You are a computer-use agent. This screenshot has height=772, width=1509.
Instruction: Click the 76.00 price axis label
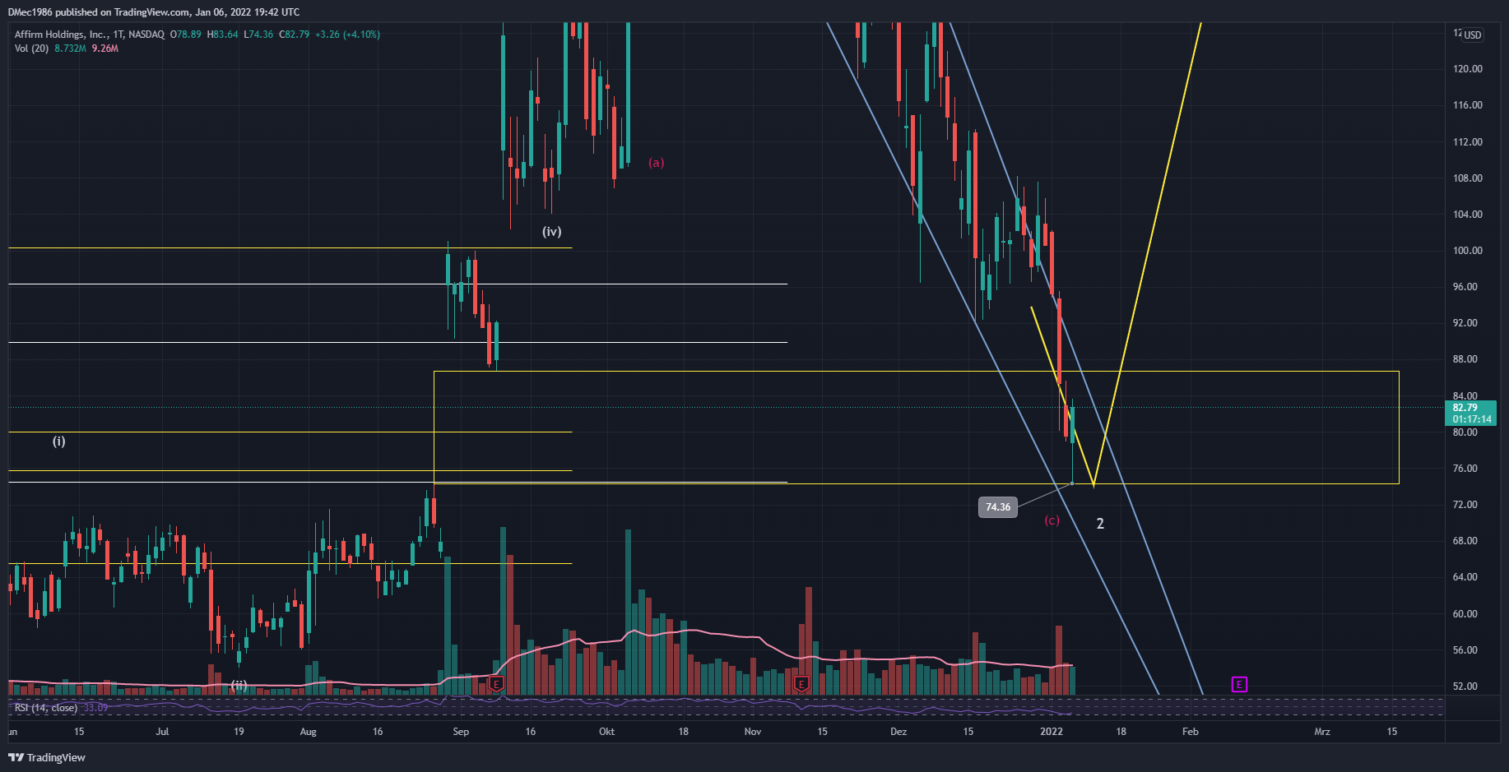pyautogui.click(x=1465, y=469)
